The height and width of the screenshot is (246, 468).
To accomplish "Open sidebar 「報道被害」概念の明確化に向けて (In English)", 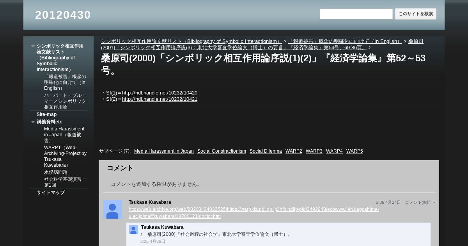I will [65, 82].
